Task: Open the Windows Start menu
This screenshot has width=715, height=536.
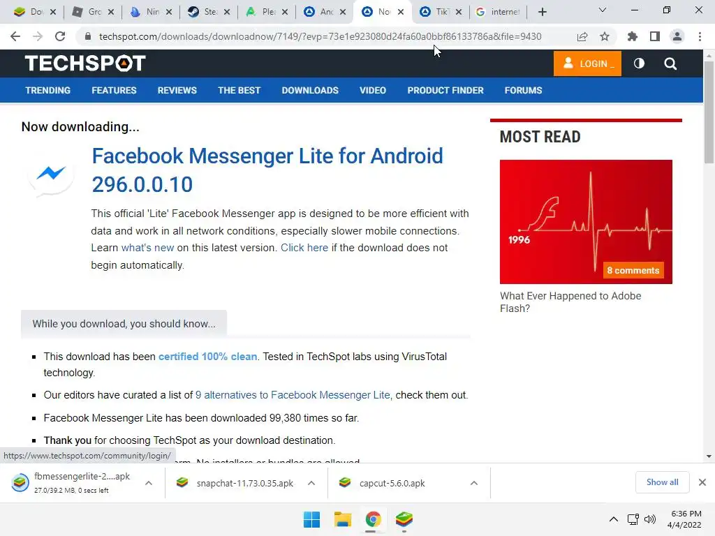Action: pos(311,519)
